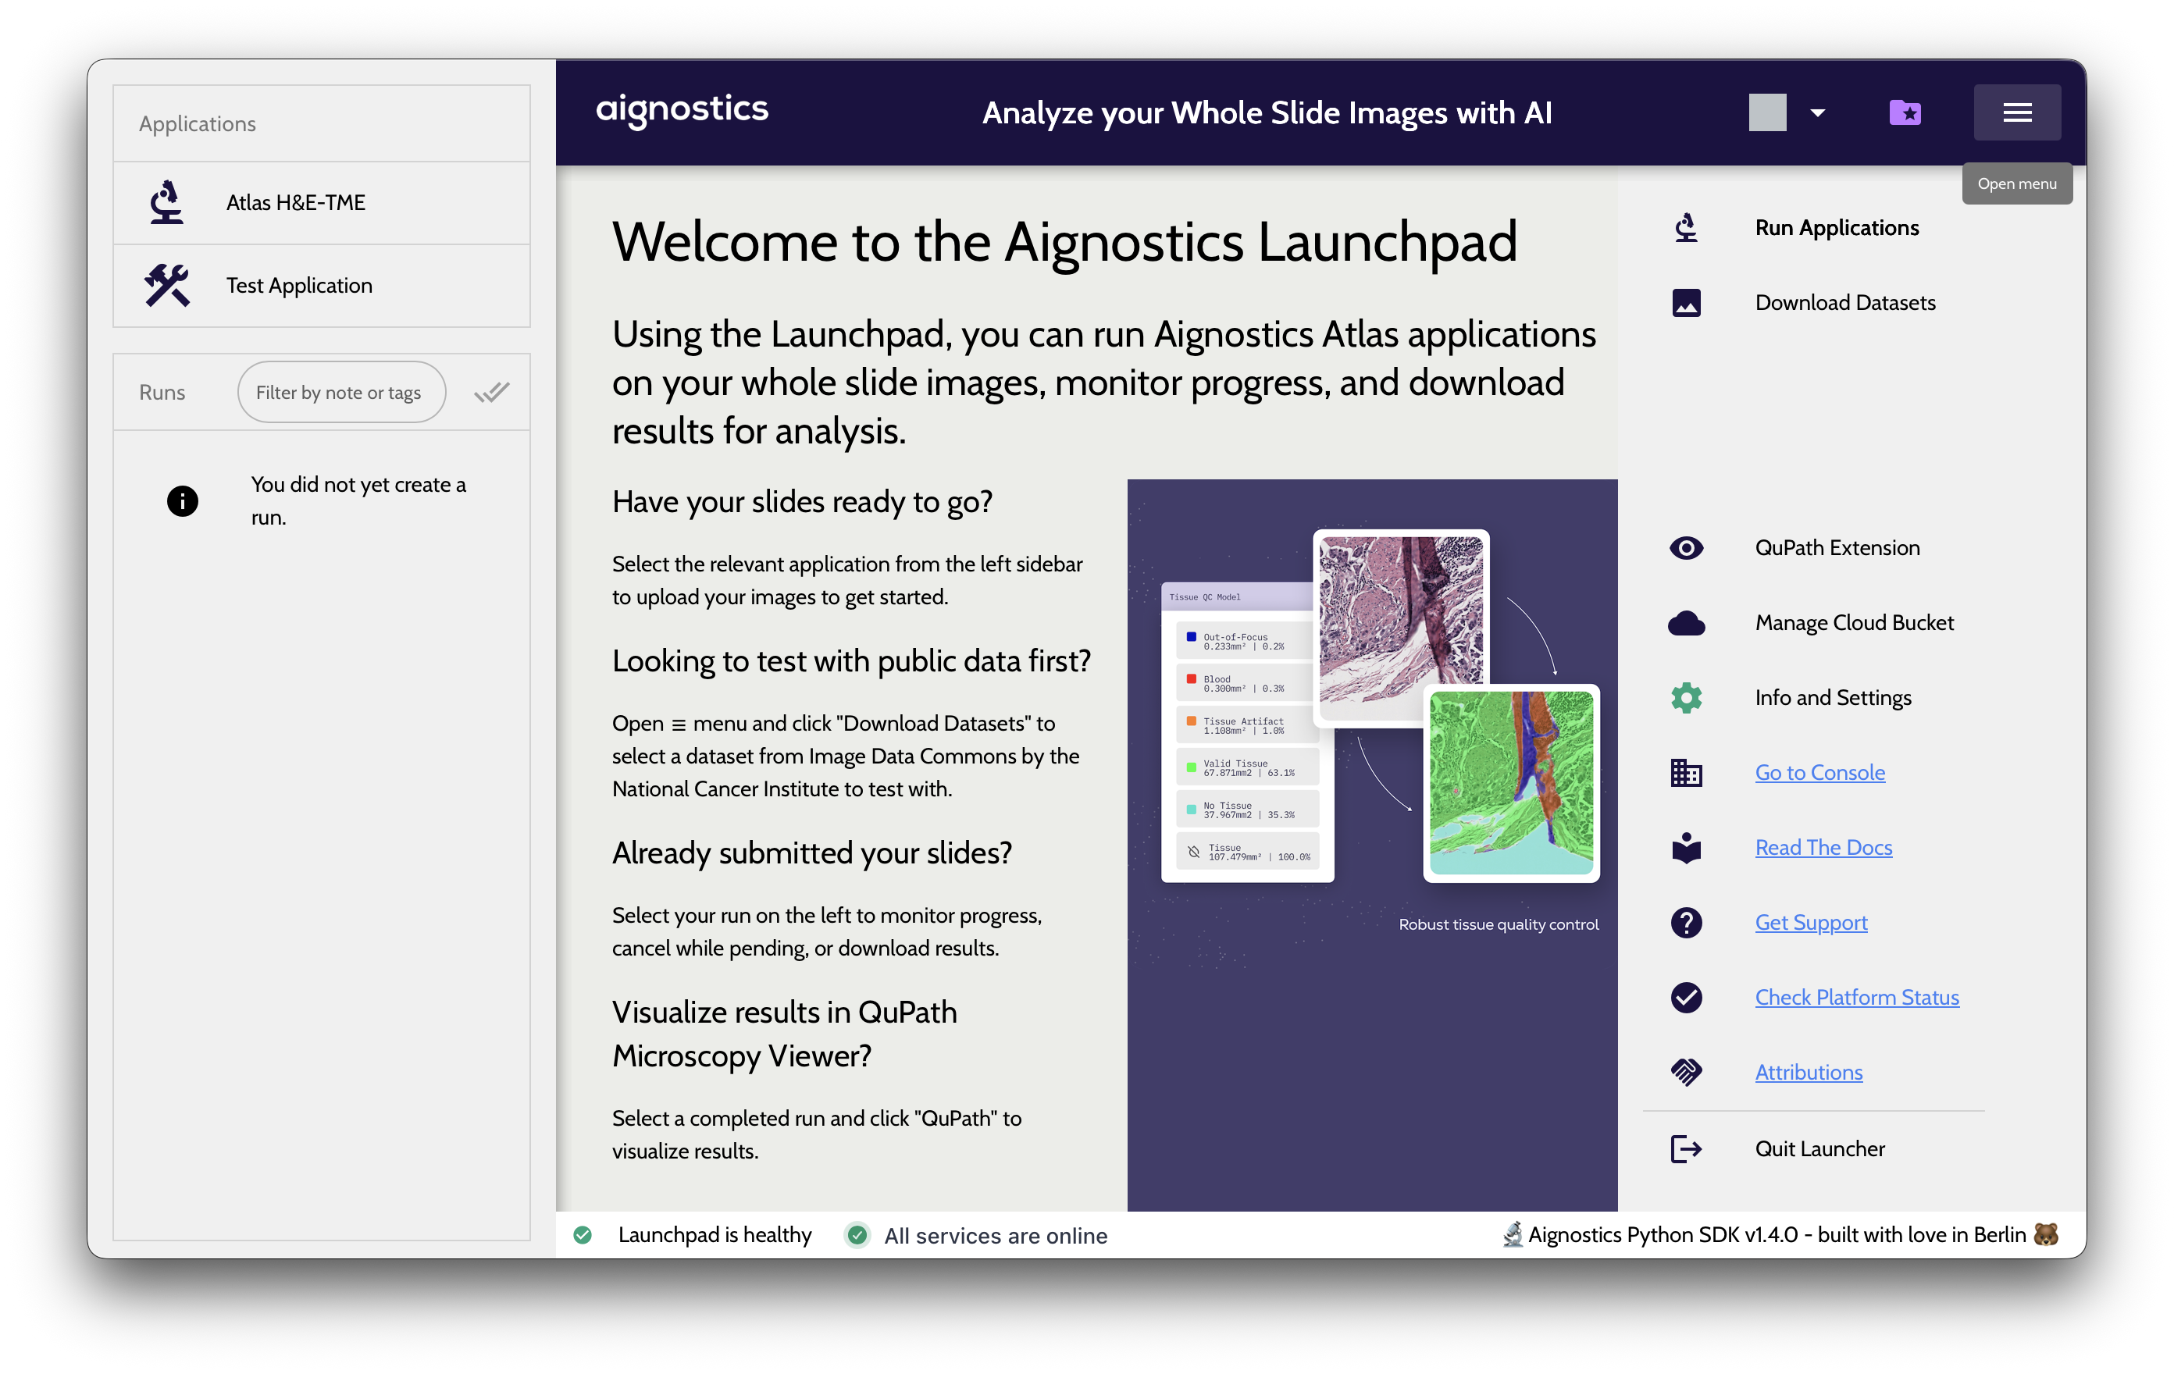Click 'Visualize results in QuPath Microscopy Viewer?' heading

coord(784,1034)
